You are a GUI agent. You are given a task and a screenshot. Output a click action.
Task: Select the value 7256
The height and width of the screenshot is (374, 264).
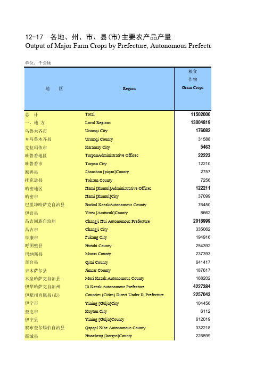click(x=205, y=180)
